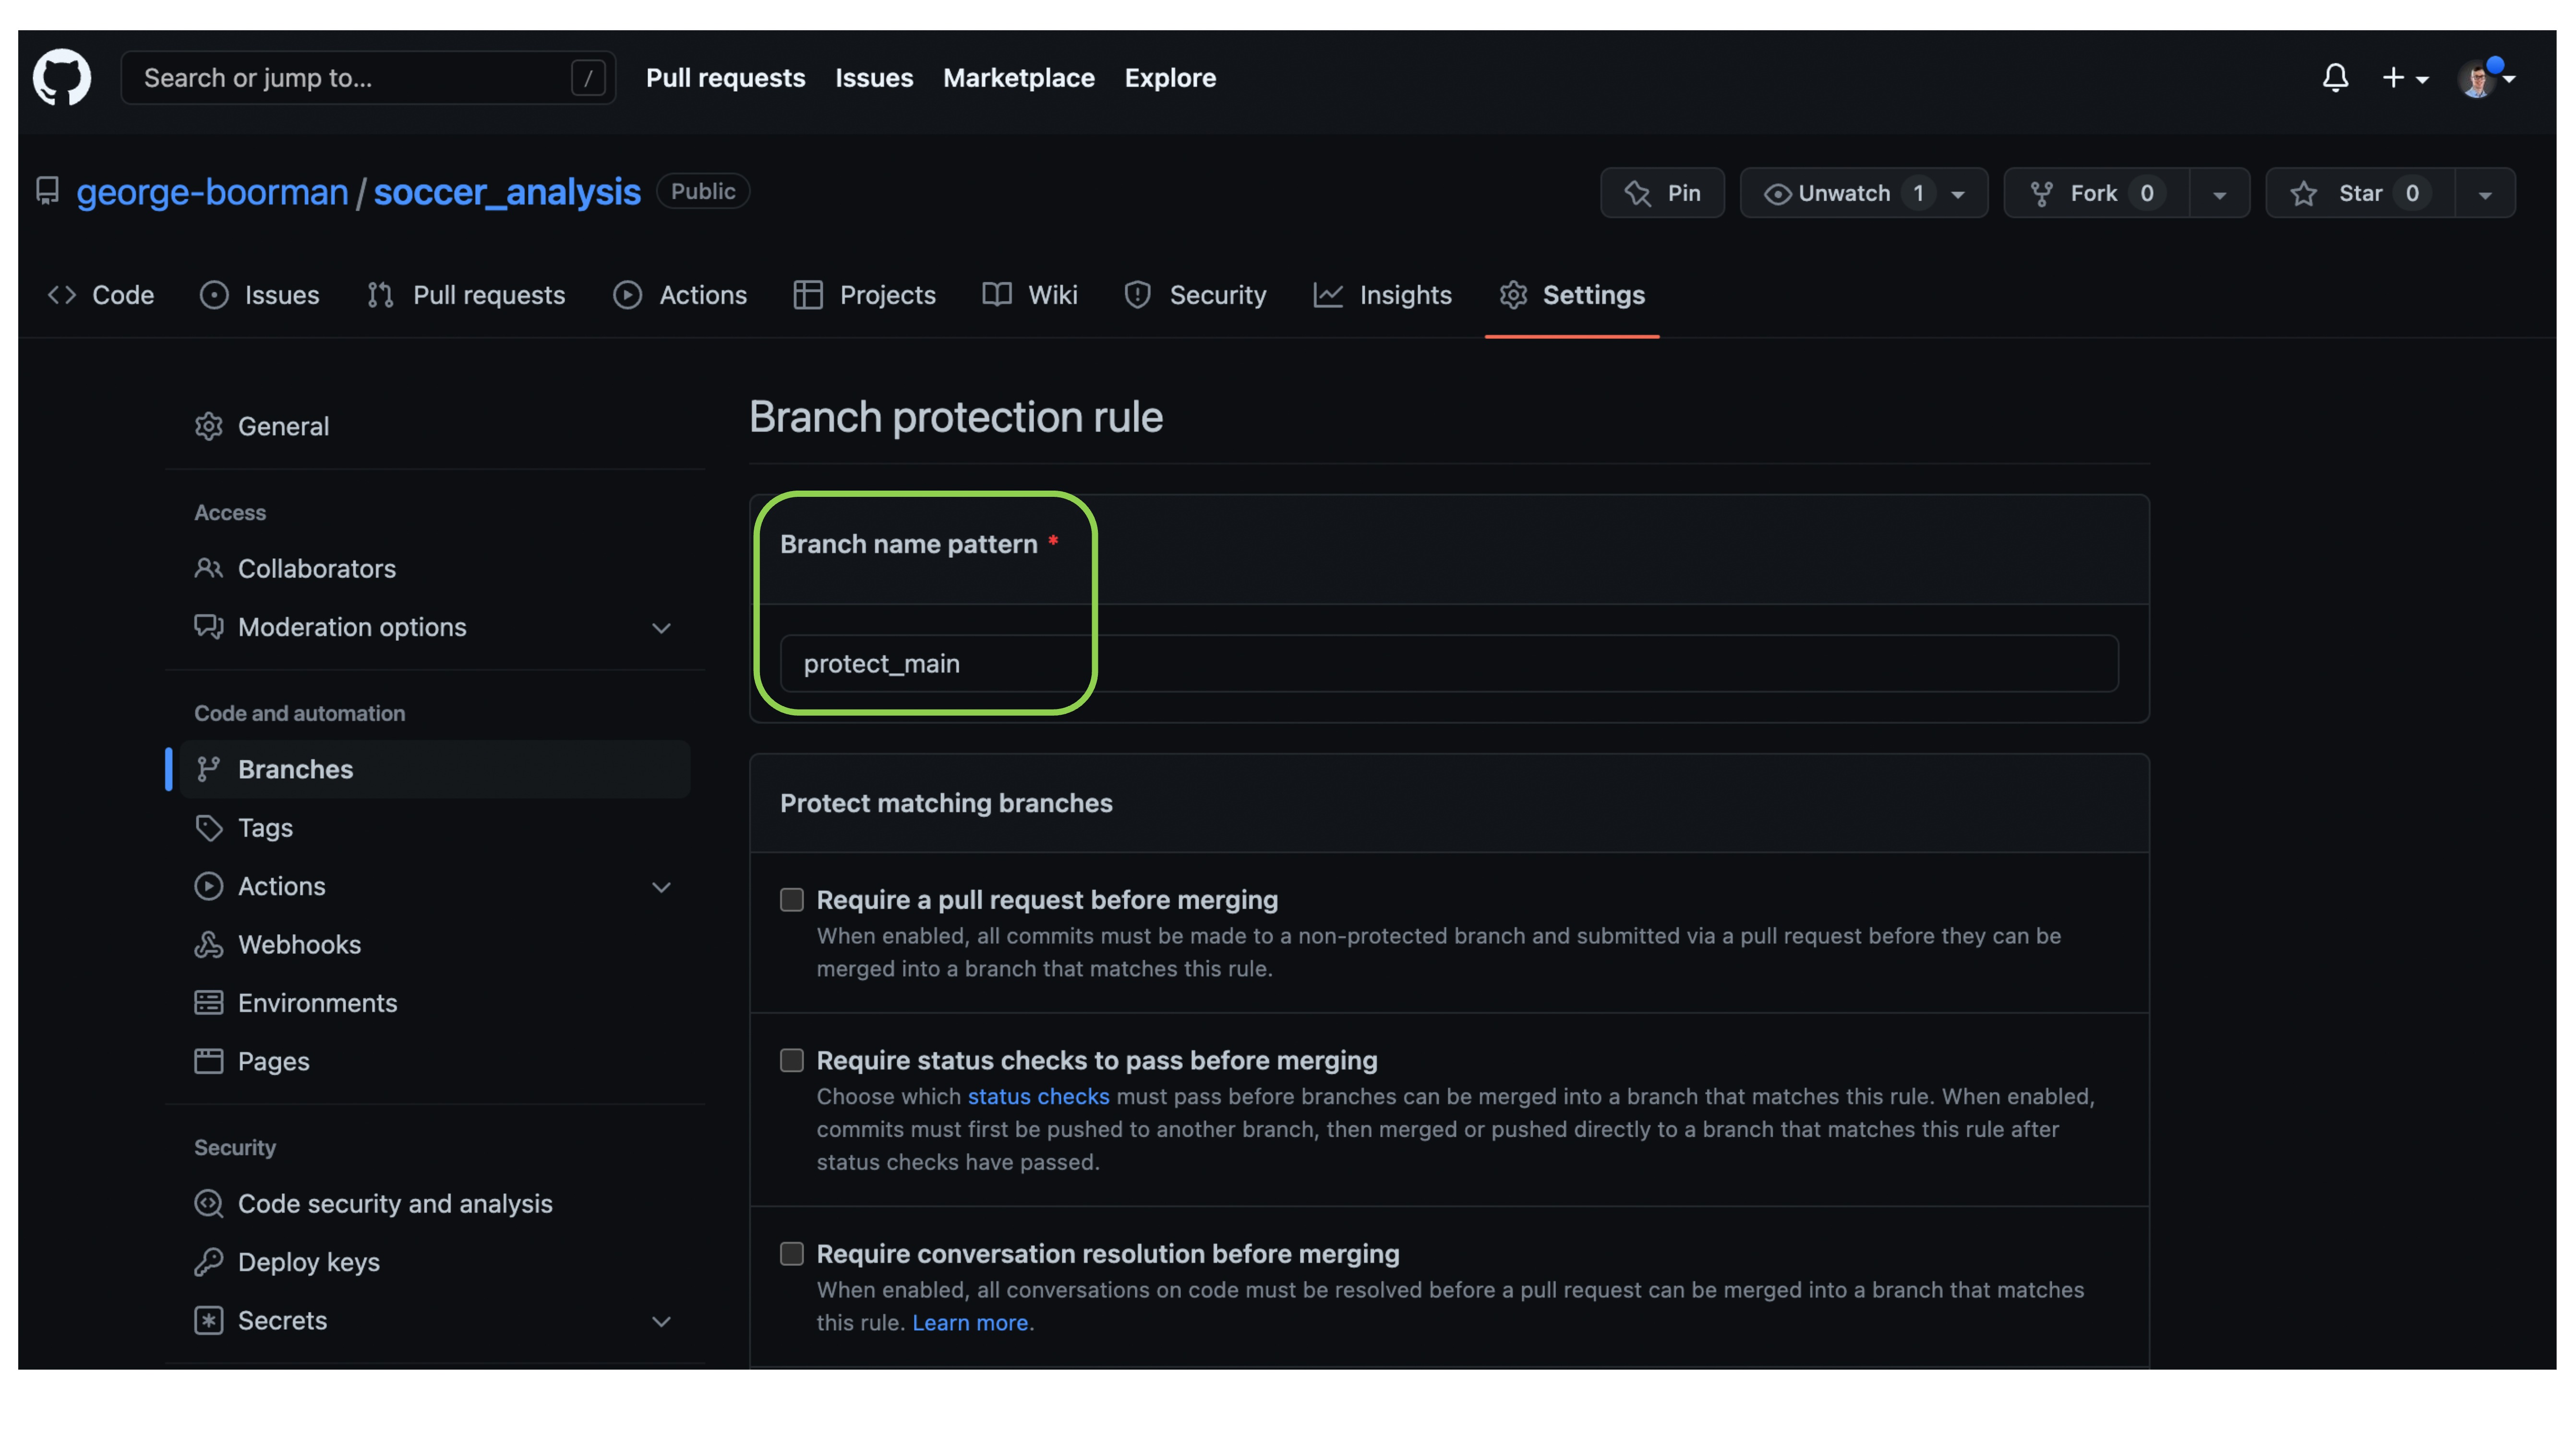
Task: Enable Require status checks to pass
Action: coord(792,1060)
